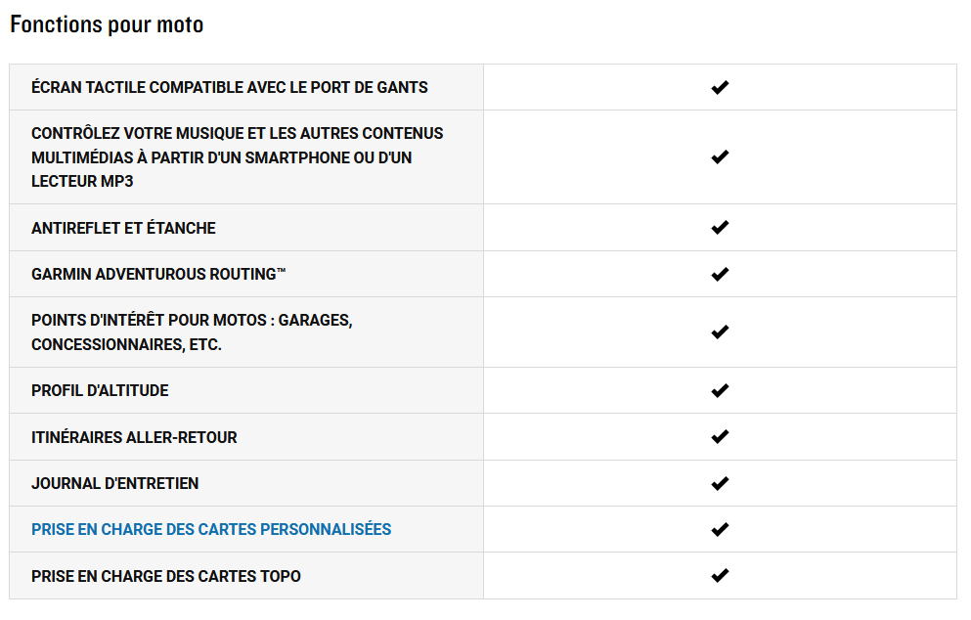971x620 pixels.
Task: Select the Prise en charge des cartes topo label
Action: (x=166, y=576)
